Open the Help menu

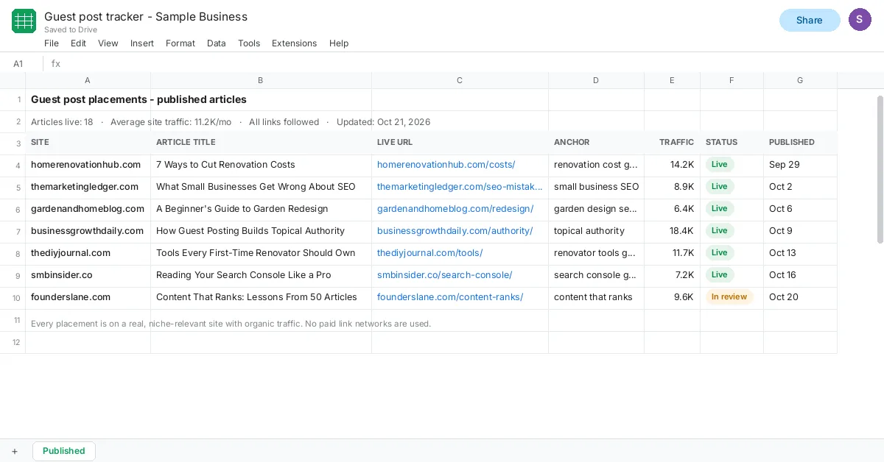(339, 43)
